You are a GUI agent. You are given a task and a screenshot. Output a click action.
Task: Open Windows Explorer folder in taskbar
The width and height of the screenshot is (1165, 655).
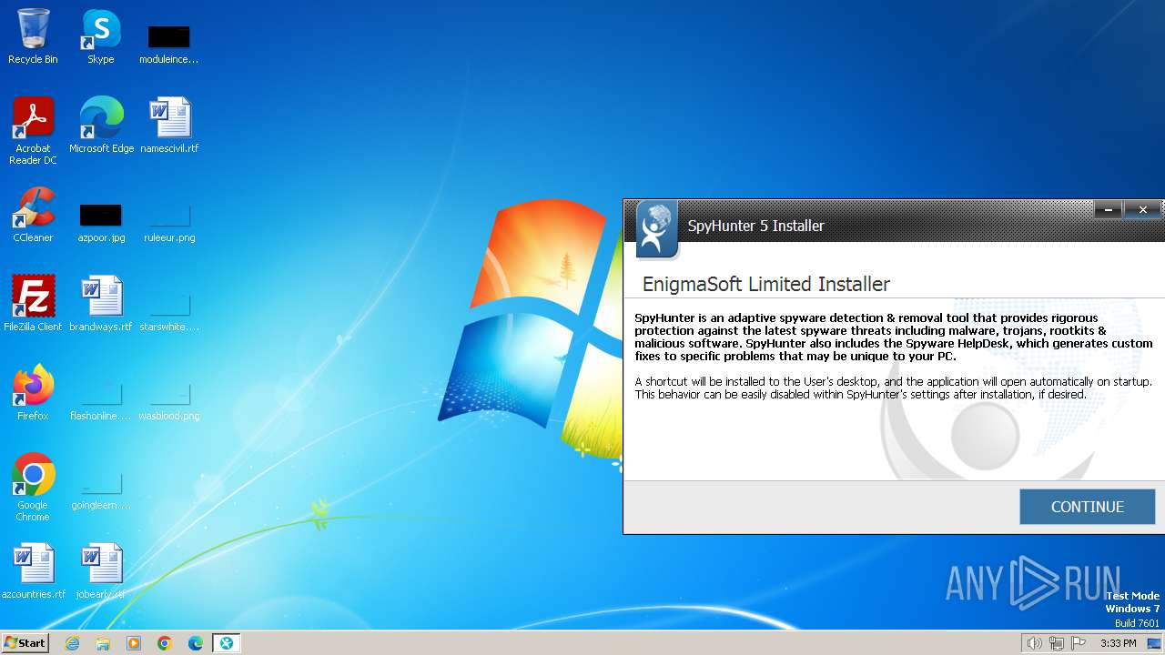click(103, 643)
